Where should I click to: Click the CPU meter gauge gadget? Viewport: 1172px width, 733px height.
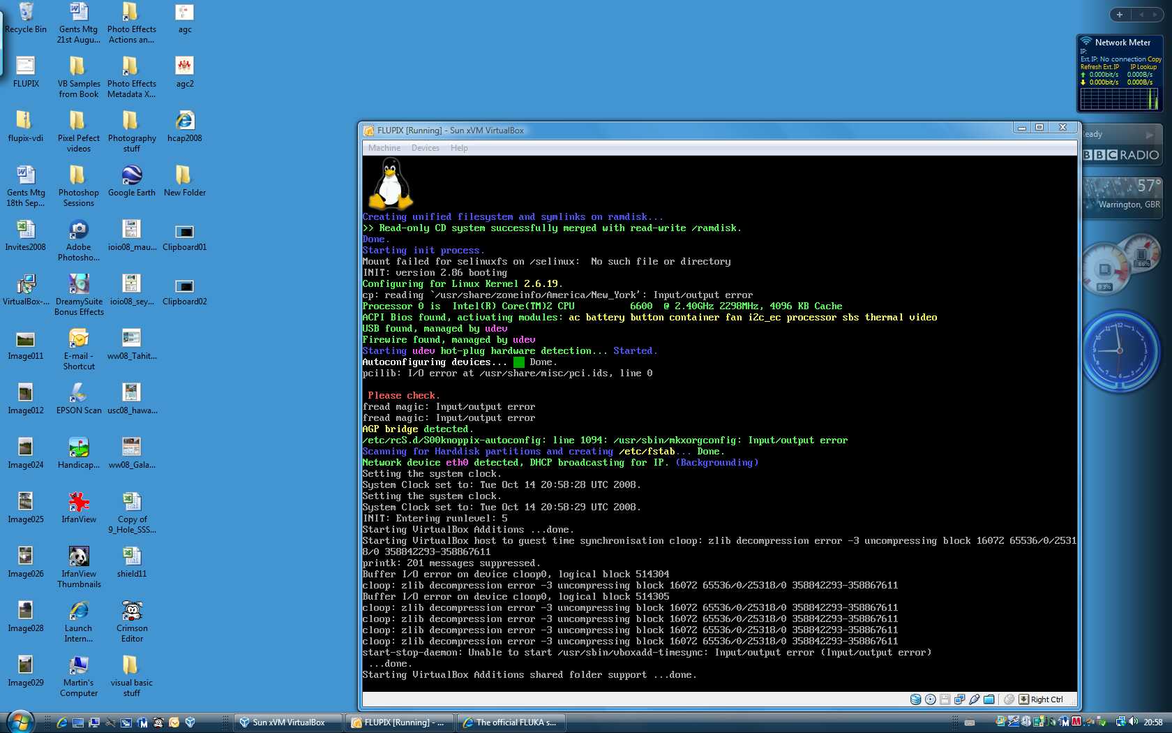click(1104, 269)
